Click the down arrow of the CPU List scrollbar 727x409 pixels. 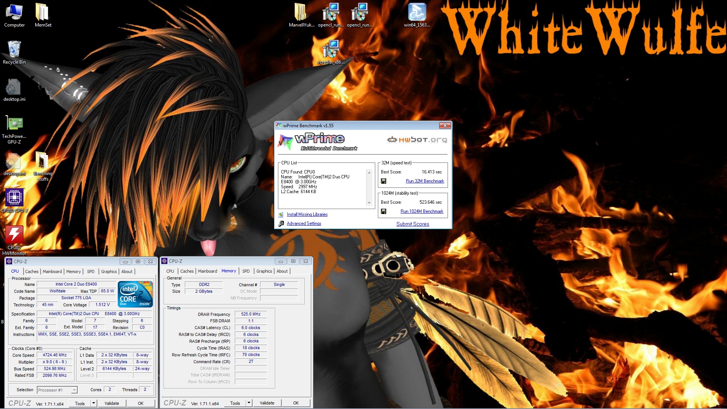click(369, 203)
